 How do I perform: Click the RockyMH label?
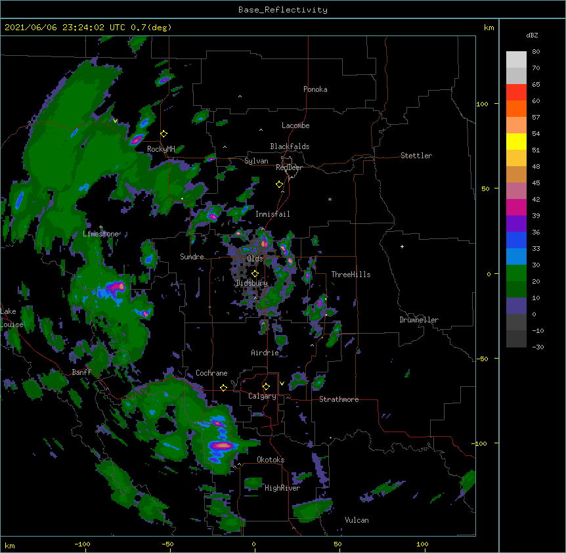tap(161, 148)
